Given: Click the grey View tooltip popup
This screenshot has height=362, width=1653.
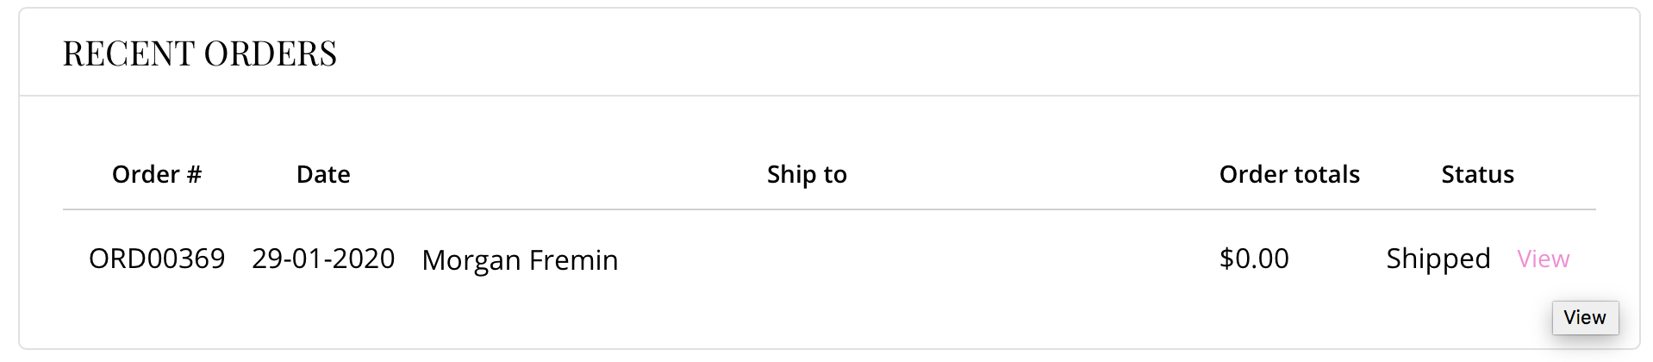Looking at the screenshot, I should pyautogui.click(x=1585, y=317).
